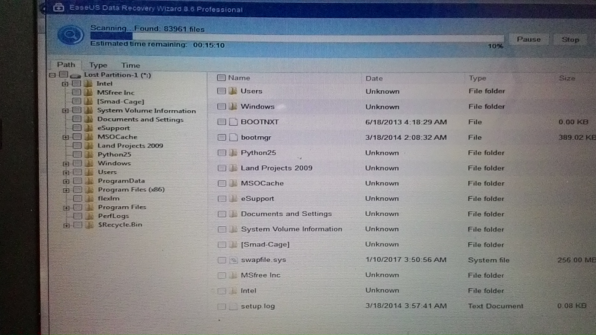Check the Python25 checkbox in tree

[77, 154]
